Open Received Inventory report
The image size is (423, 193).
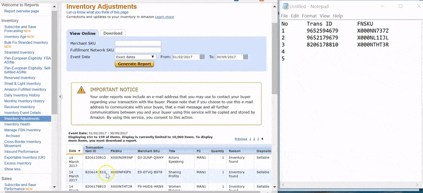point(20,107)
